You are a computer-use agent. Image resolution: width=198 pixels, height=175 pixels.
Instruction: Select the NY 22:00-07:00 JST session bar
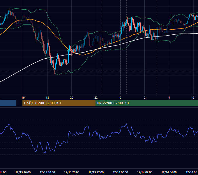pyautogui.click(x=146, y=103)
